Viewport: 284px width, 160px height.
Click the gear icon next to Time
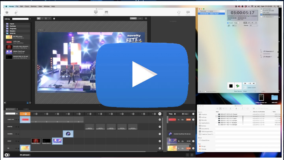(x=175, y=114)
